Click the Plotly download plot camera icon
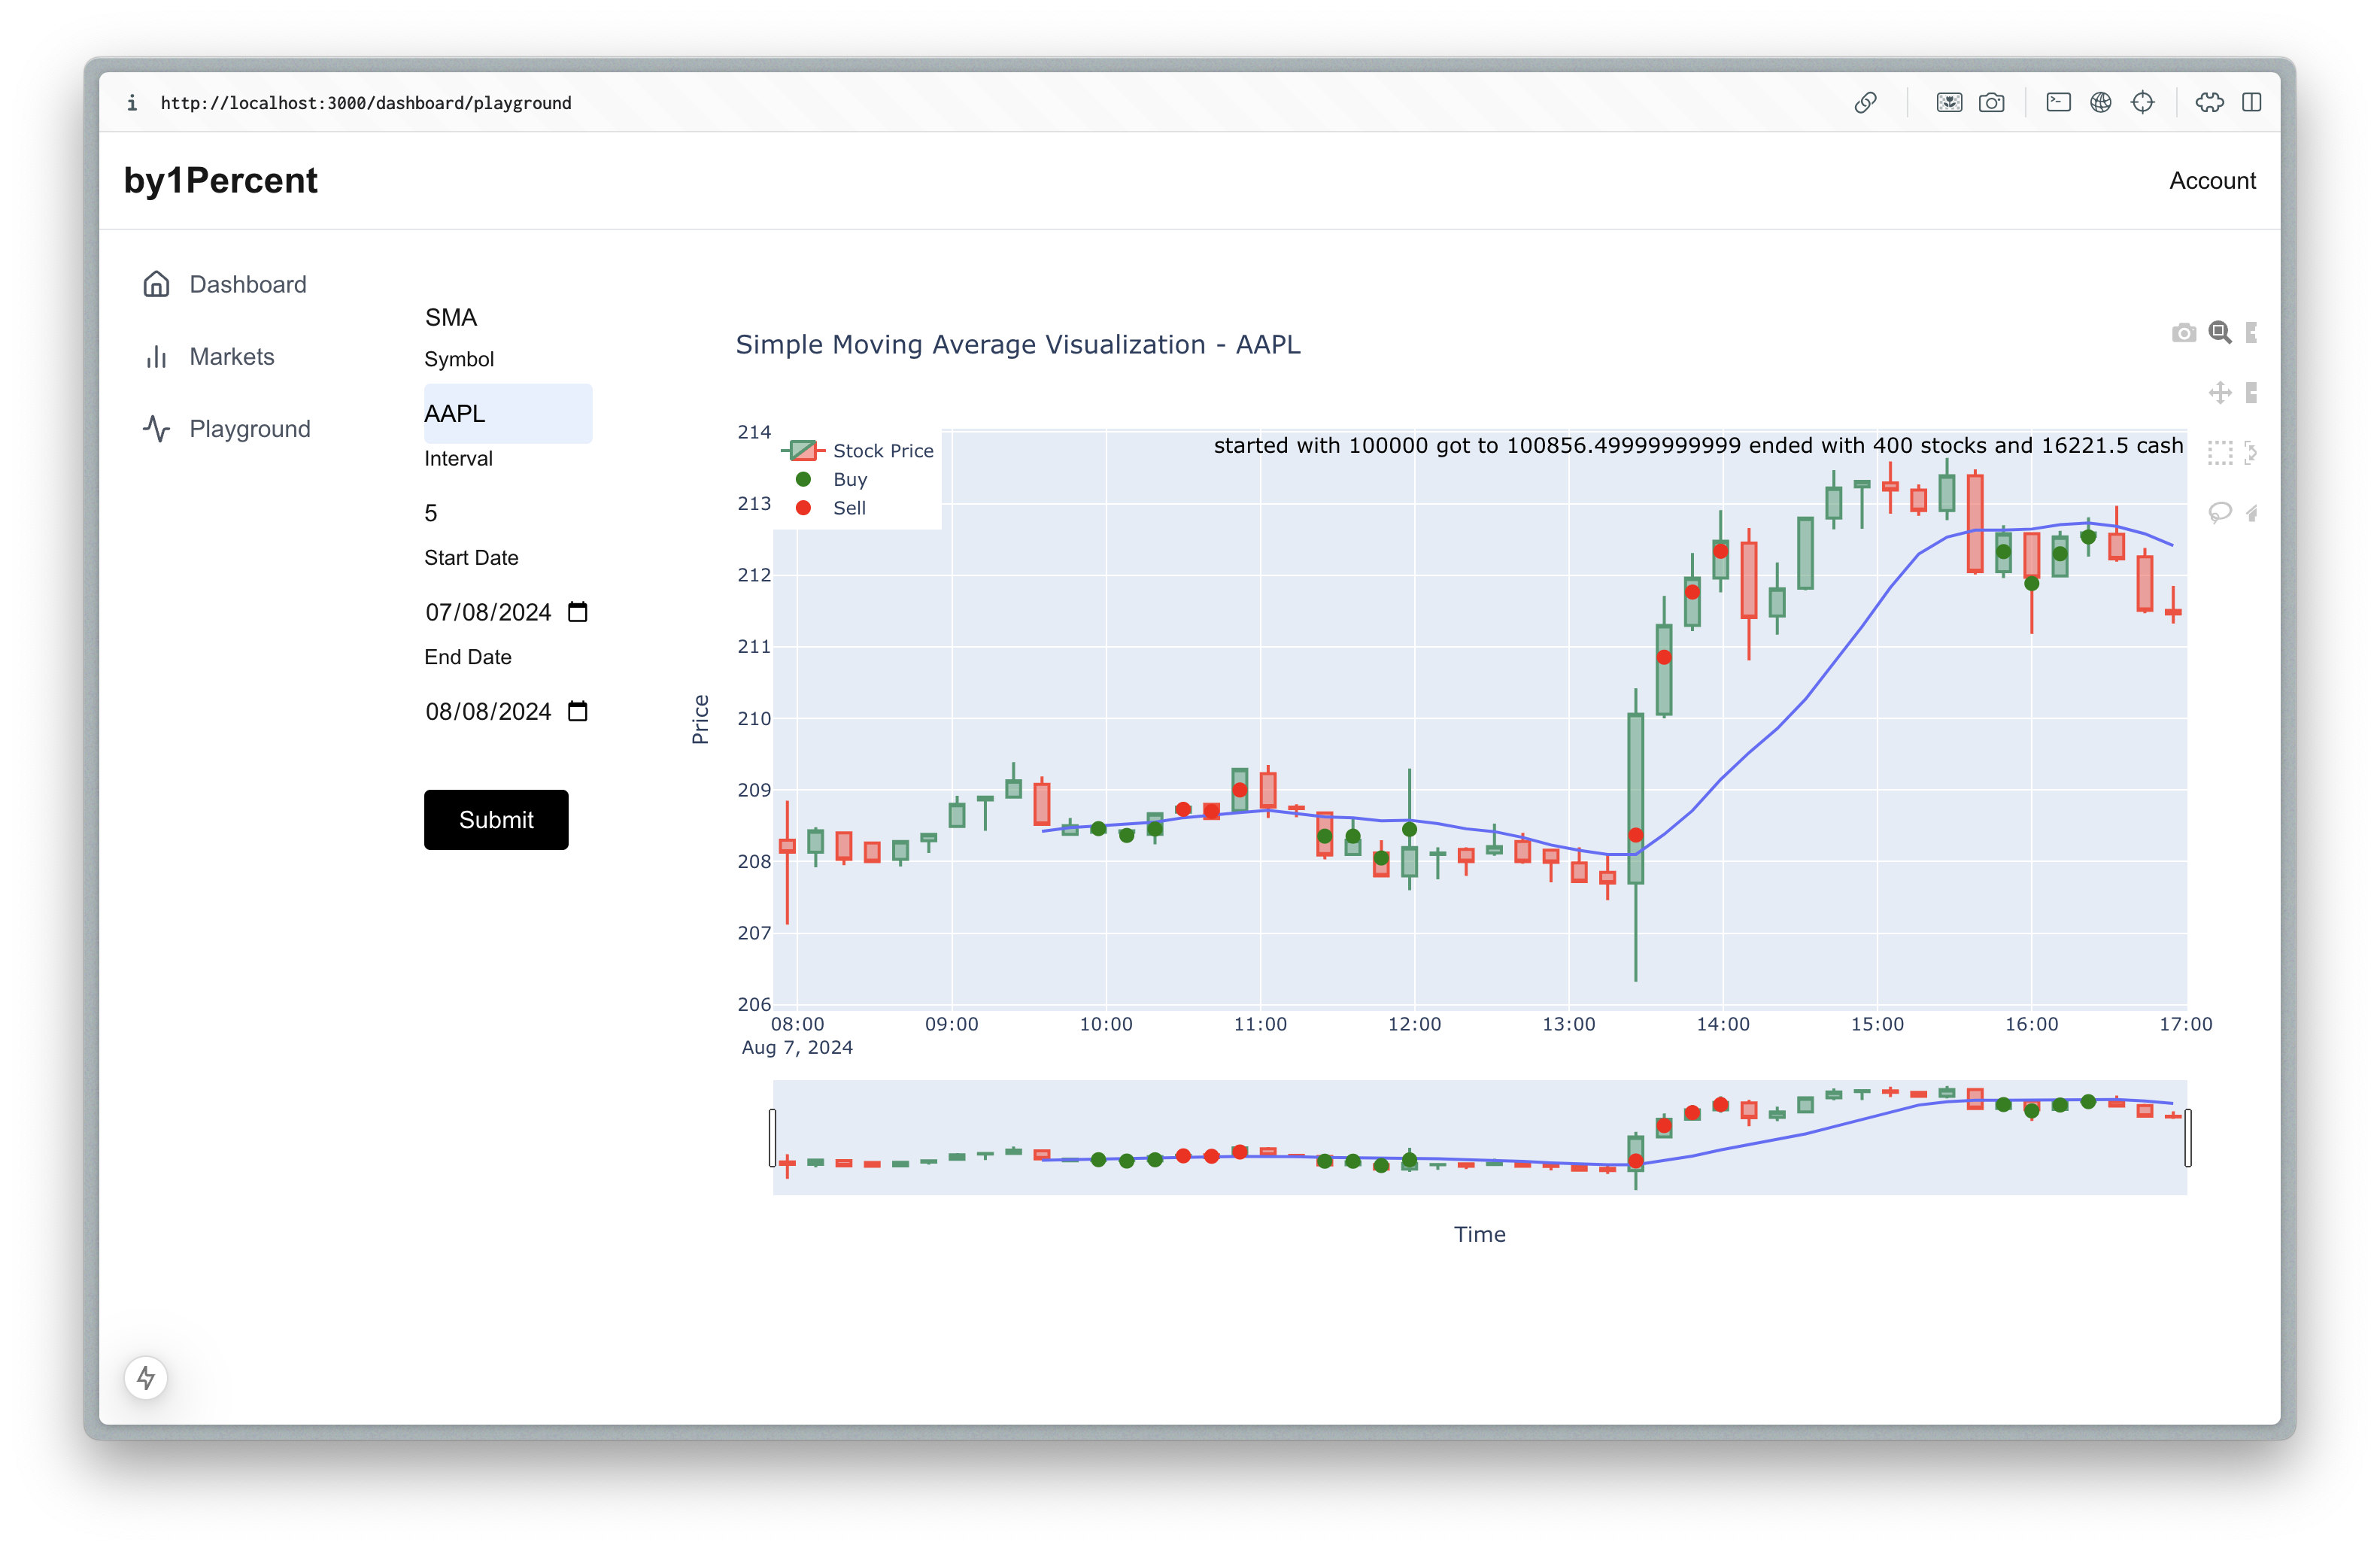 [x=2183, y=333]
